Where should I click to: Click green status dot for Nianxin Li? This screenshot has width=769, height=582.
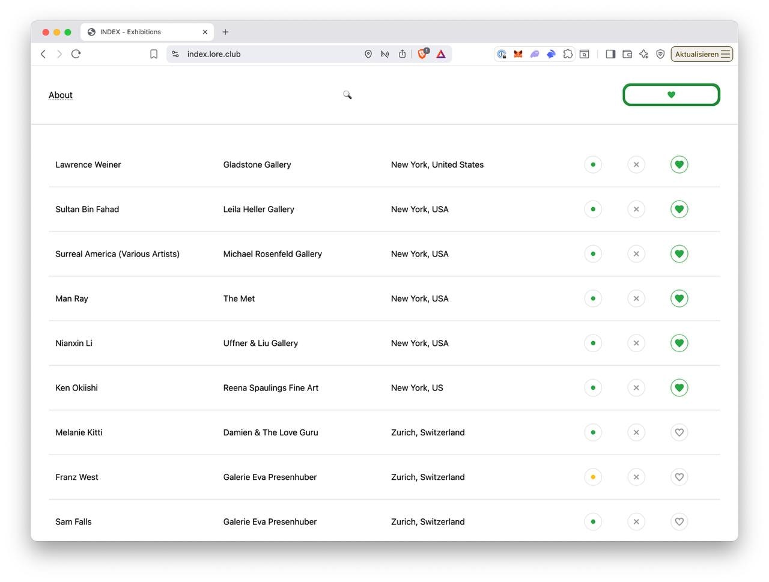tap(593, 343)
